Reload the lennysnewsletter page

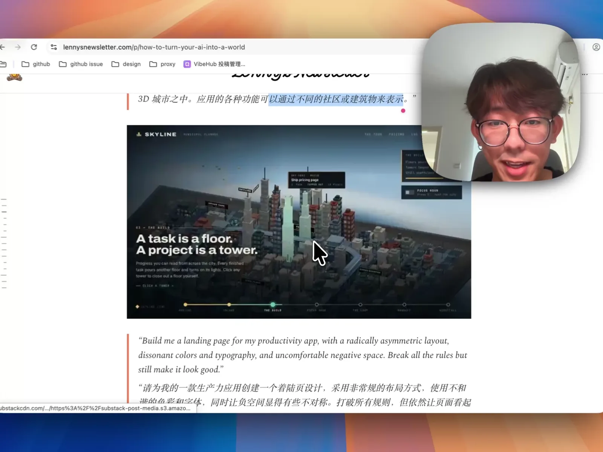point(34,47)
